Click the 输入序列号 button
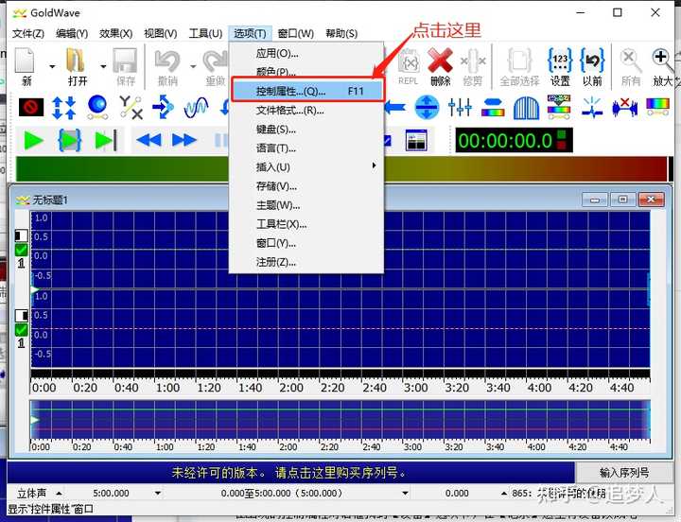Screen dimensions: 681x522 [623, 473]
